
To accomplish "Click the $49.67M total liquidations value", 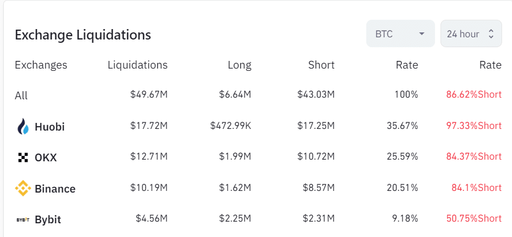I will [x=148, y=94].
